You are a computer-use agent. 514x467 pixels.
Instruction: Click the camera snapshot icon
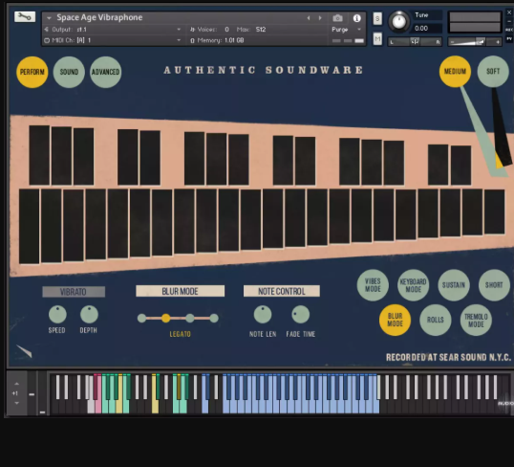point(337,18)
